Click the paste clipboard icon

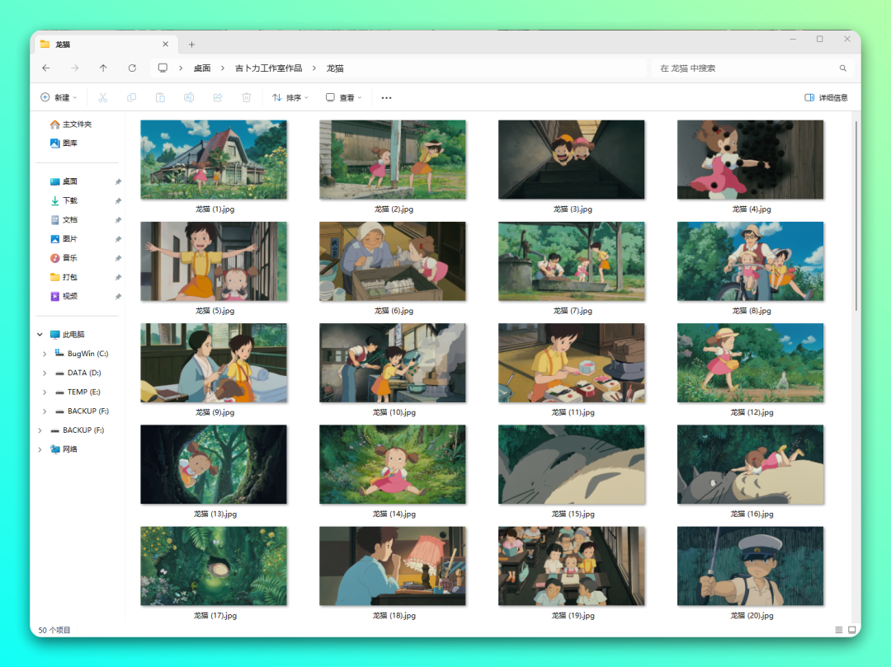point(160,97)
